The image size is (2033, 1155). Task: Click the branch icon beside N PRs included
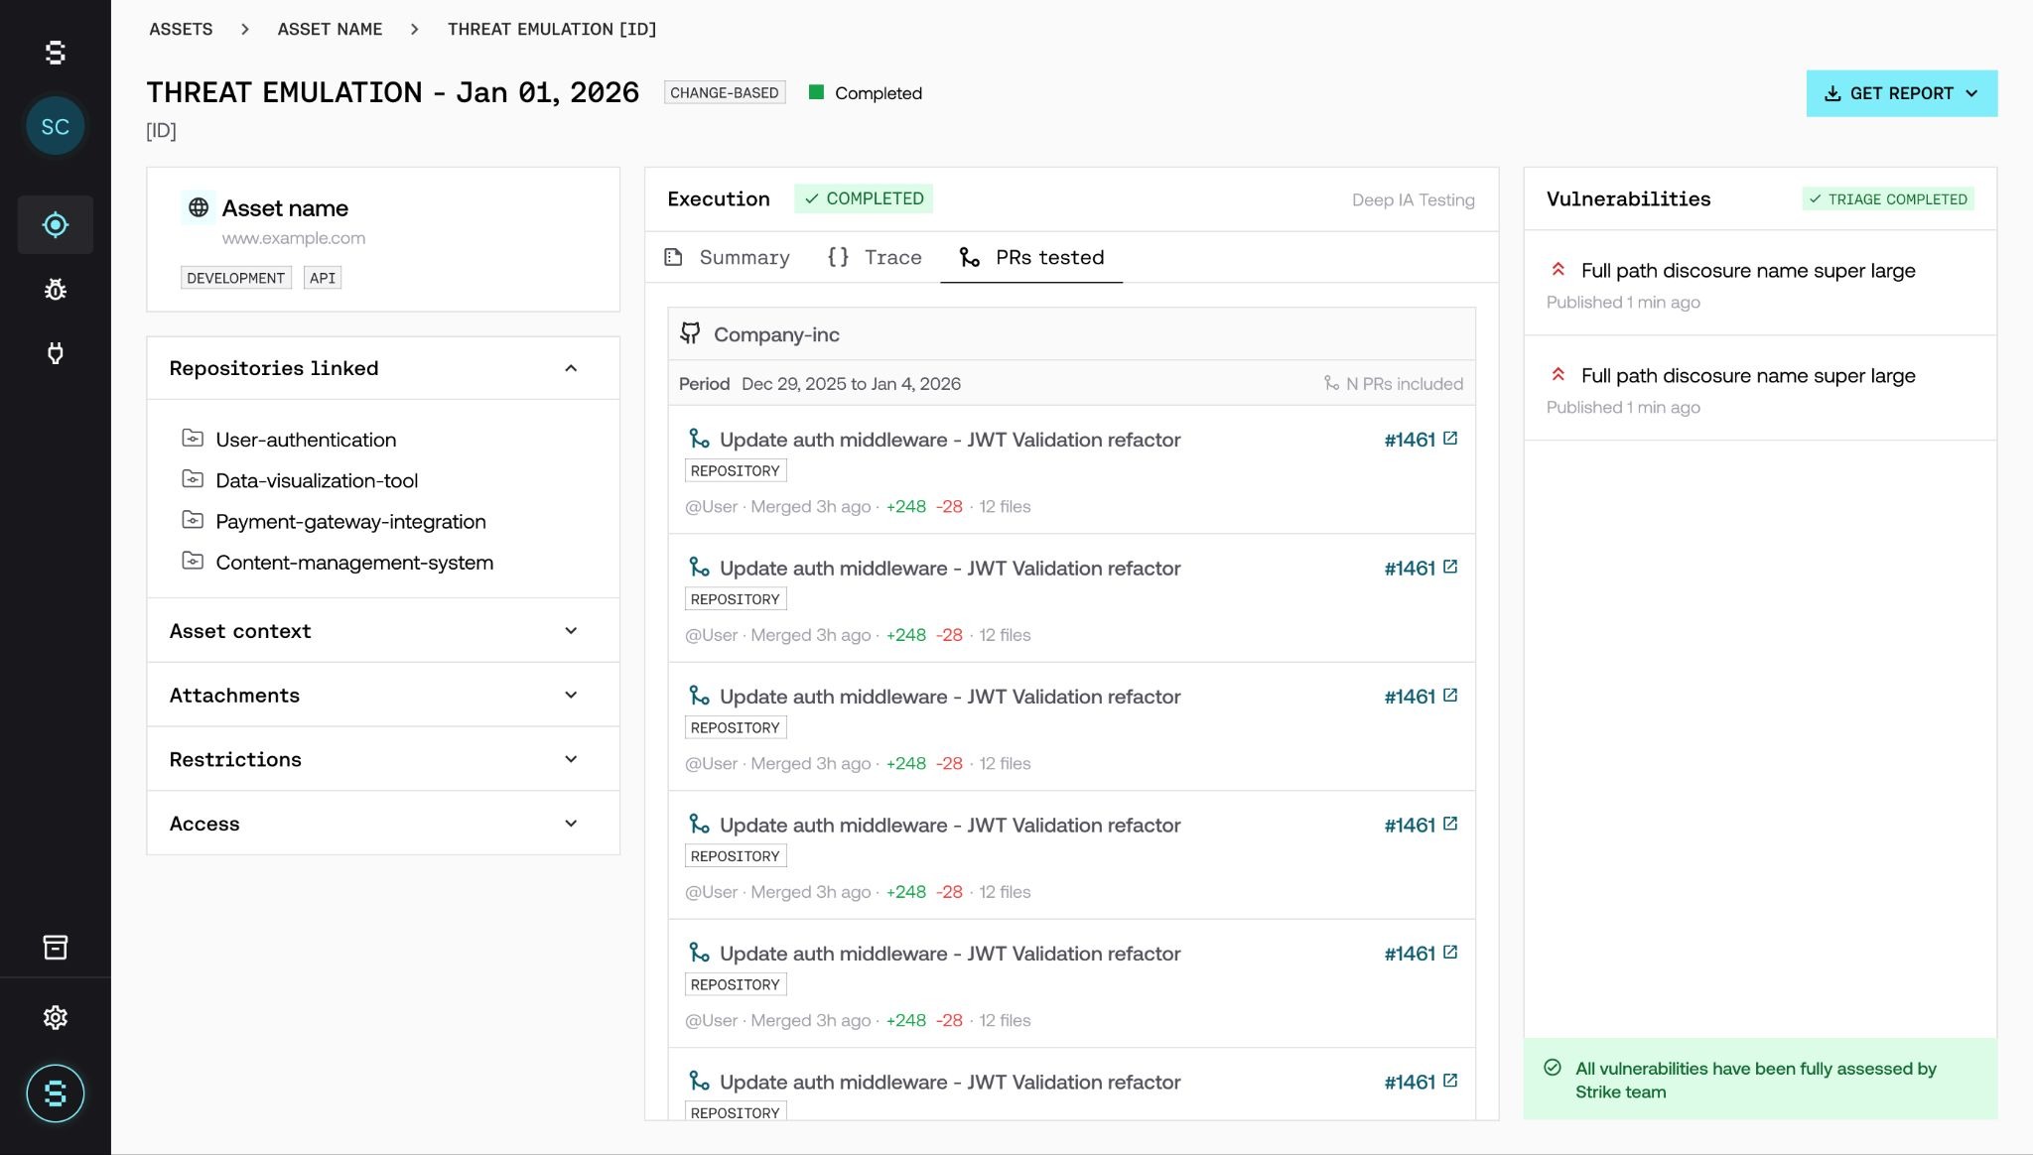pyautogui.click(x=1331, y=383)
